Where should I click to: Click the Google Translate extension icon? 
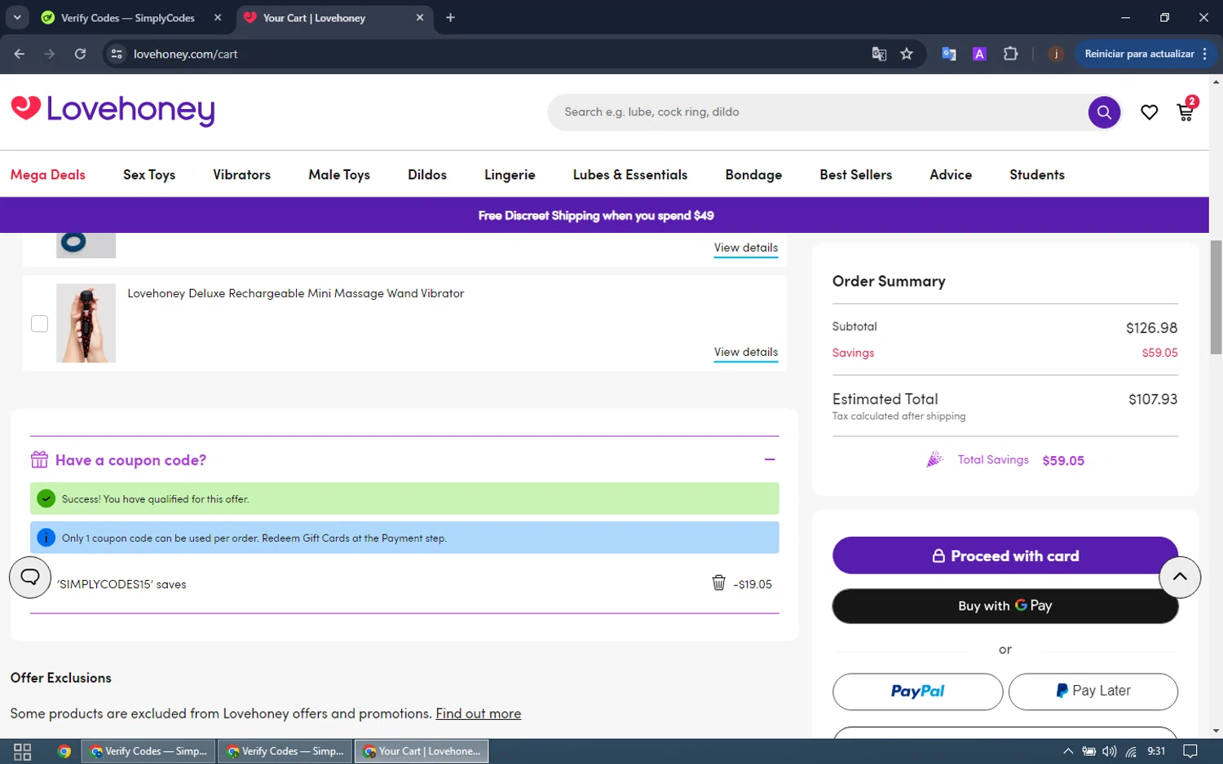pos(949,54)
